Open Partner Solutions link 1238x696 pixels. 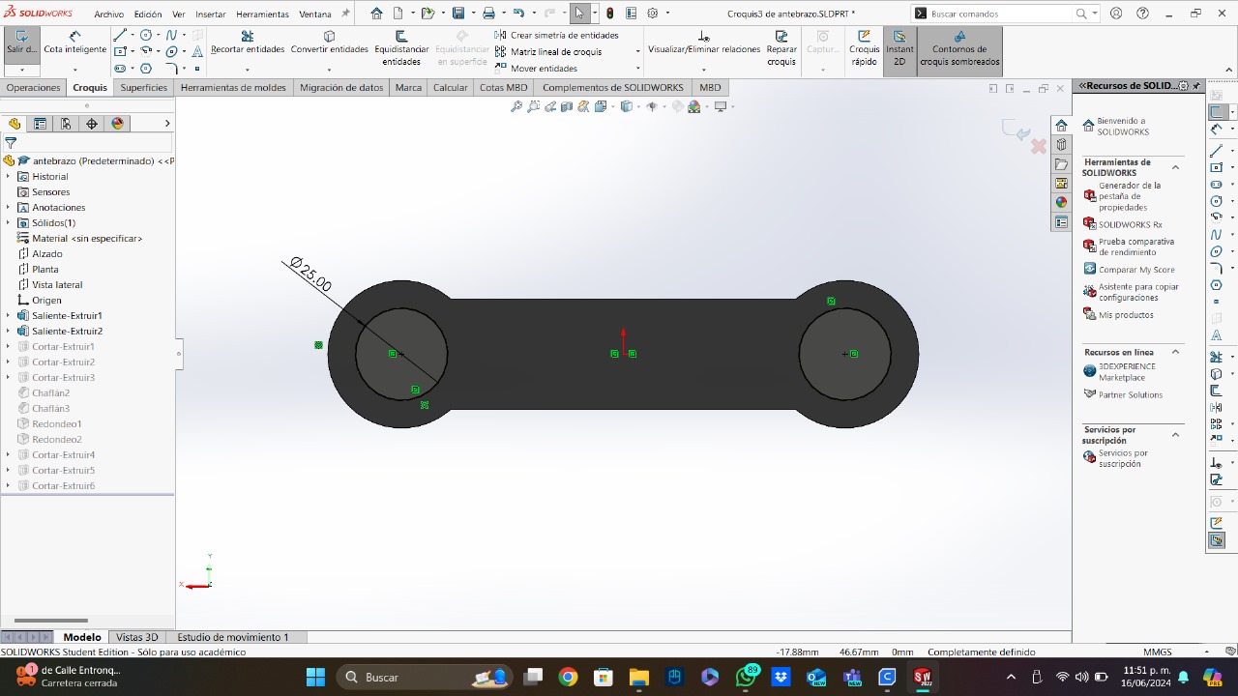[x=1123, y=394]
